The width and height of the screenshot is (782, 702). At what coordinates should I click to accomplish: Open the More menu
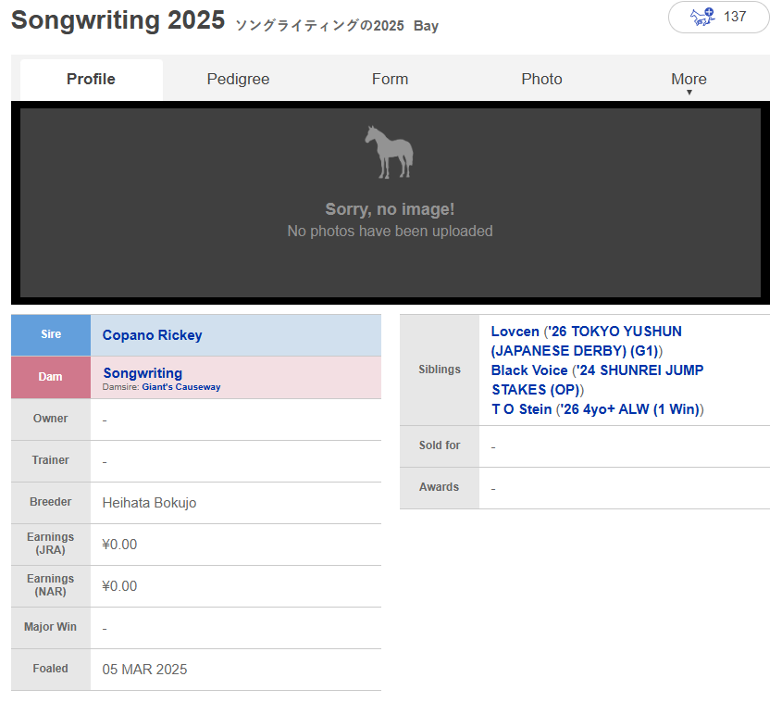(689, 79)
